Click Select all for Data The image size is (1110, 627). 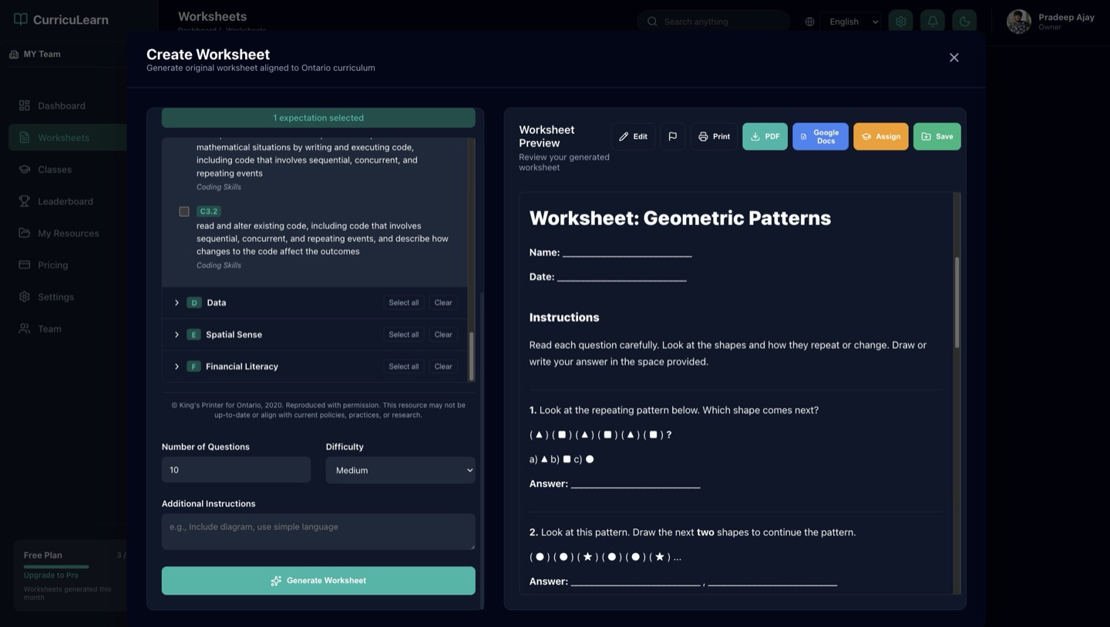[404, 303]
